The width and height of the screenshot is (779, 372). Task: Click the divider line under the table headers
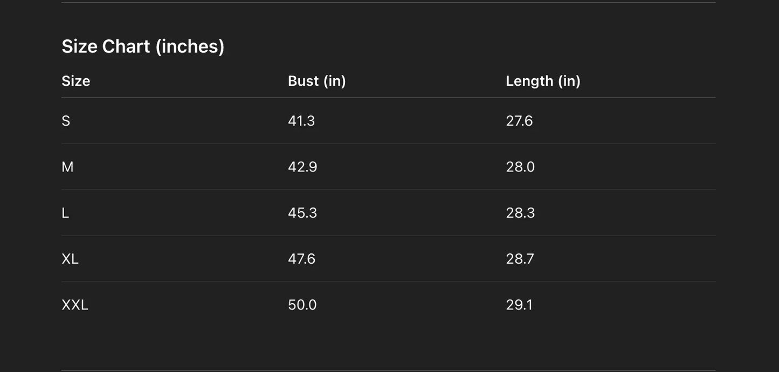[x=388, y=98]
